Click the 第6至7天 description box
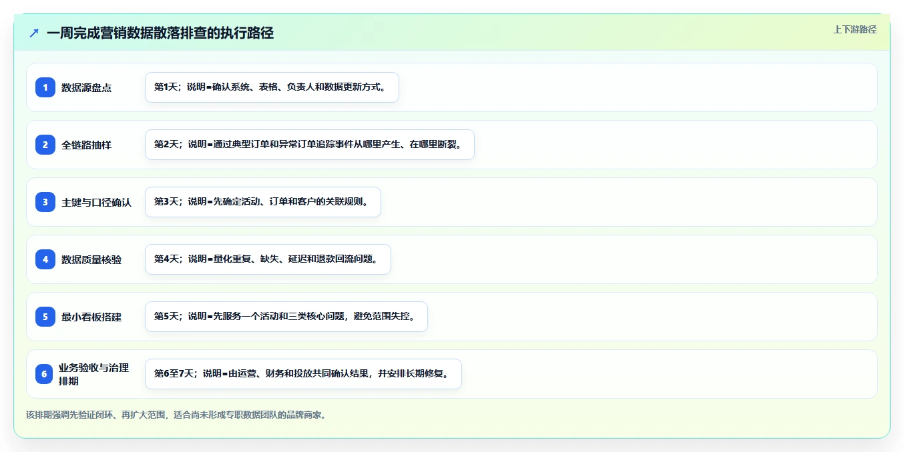Image resolution: width=904 pixels, height=452 pixels. pos(303,374)
